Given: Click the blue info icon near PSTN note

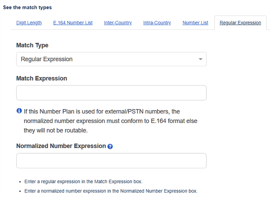Looking at the screenshot, I should pyautogui.click(x=19, y=111).
